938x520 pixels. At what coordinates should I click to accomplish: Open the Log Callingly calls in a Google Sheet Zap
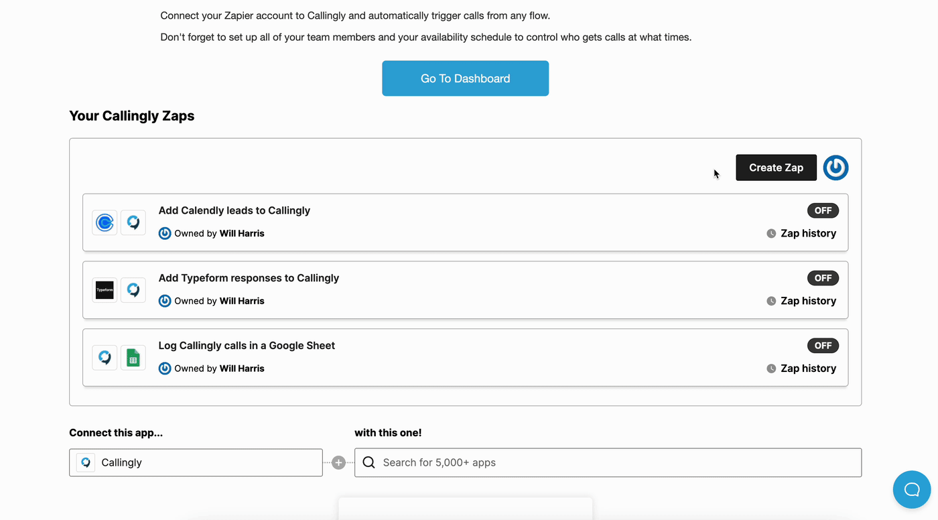(247, 346)
